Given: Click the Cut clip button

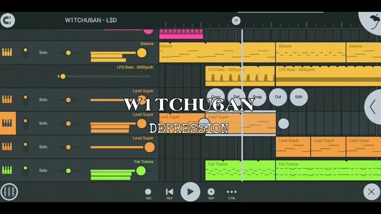Looking at the screenshot, I should pyautogui.click(x=278, y=97).
